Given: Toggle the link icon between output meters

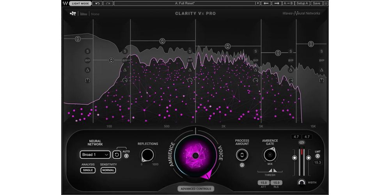Looking at the screenshot, I should coord(301,142).
